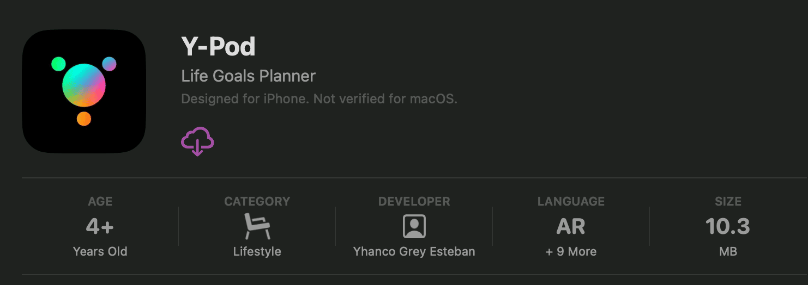The height and width of the screenshot is (285, 808).
Task: Click the DEVELOPER section header
Action: click(414, 201)
